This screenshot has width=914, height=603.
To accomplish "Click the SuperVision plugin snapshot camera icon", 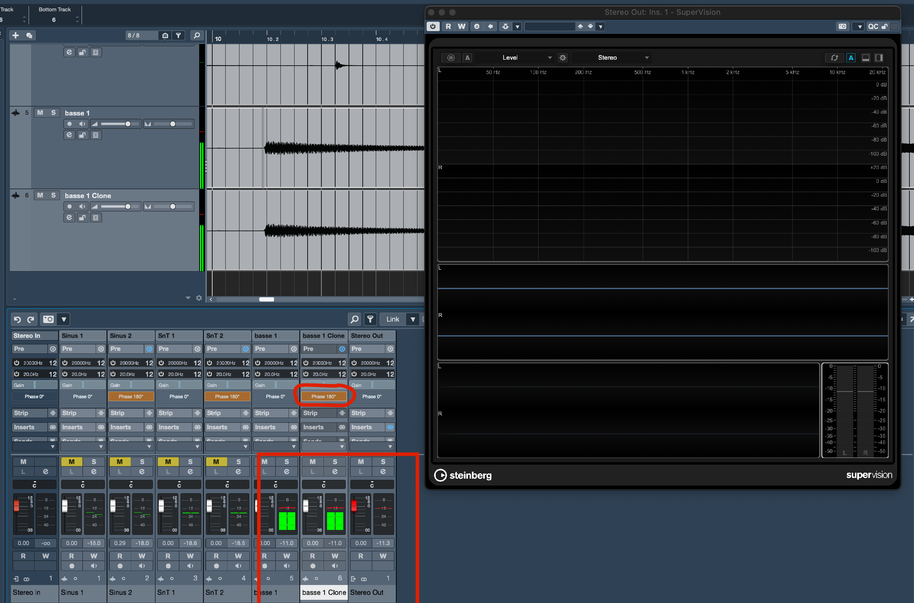I will 842,26.
